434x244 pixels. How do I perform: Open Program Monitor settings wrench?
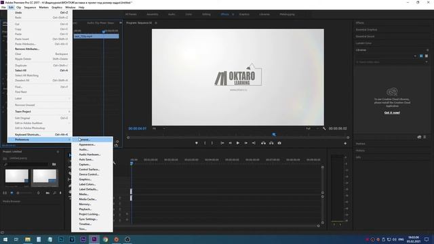pos(324,128)
